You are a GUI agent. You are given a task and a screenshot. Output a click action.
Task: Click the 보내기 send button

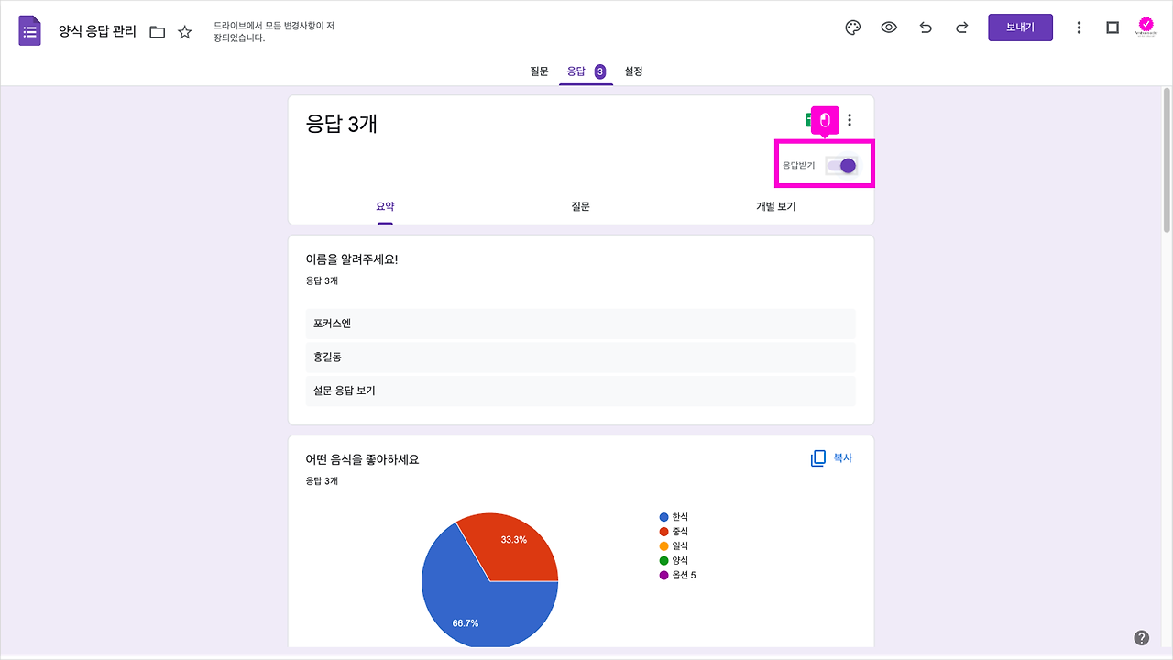(1020, 27)
